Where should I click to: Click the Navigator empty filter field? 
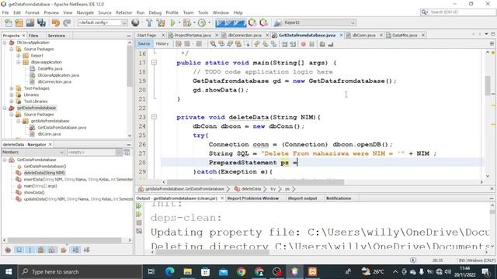pos(91,152)
